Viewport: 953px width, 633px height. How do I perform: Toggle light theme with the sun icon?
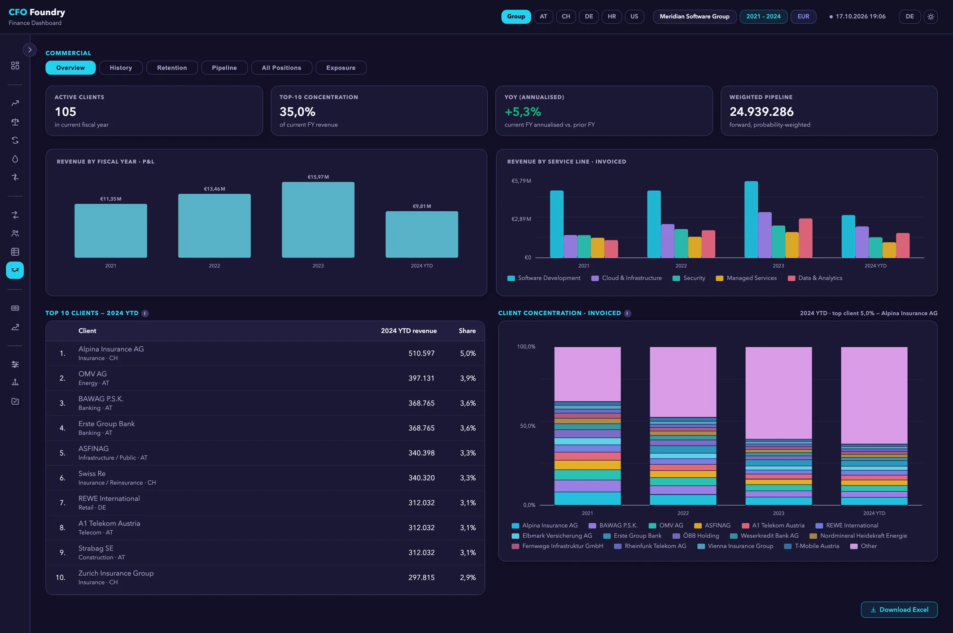931,17
